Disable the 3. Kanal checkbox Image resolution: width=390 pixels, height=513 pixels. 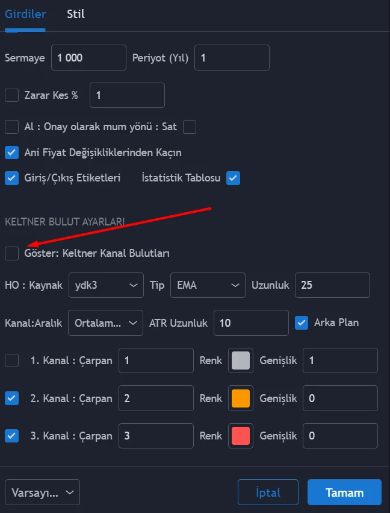point(12,435)
